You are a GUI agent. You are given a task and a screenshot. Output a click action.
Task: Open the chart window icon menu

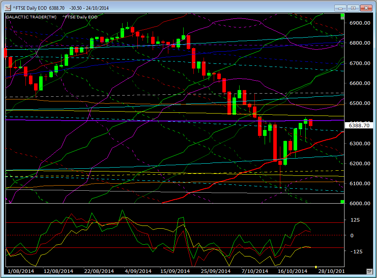tap(8, 8)
